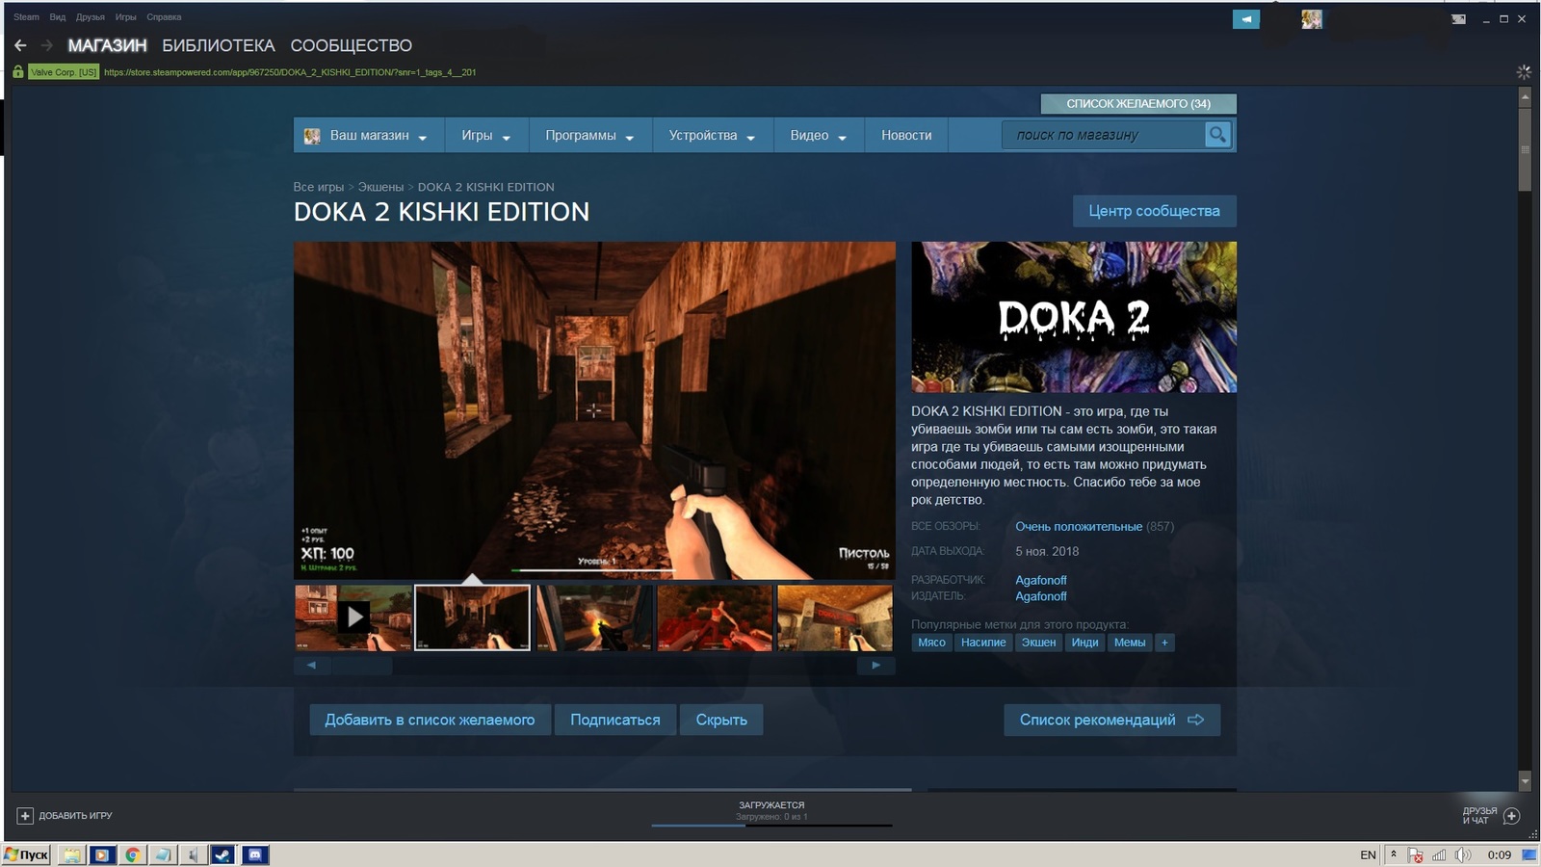Open Discord from the taskbar
Image resolution: width=1541 pixels, height=867 pixels.
tap(255, 854)
